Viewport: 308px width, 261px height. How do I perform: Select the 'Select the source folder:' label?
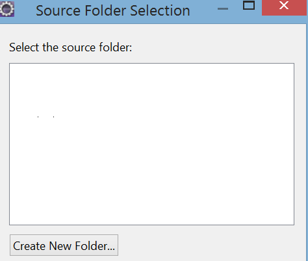(x=71, y=47)
